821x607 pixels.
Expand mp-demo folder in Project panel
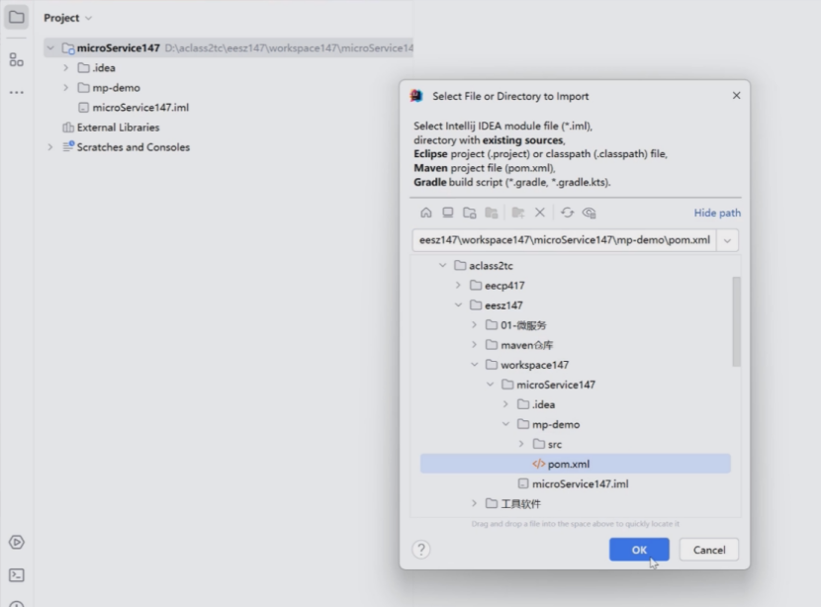(66, 87)
